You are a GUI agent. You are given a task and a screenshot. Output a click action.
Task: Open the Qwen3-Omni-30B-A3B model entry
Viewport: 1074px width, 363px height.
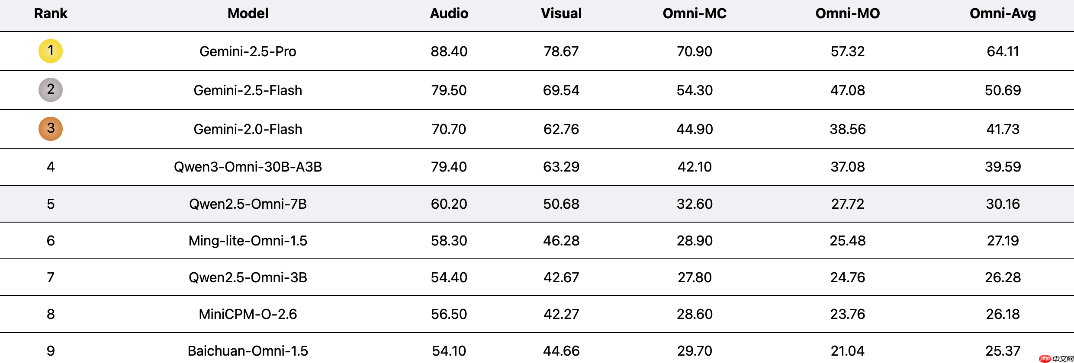click(248, 167)
